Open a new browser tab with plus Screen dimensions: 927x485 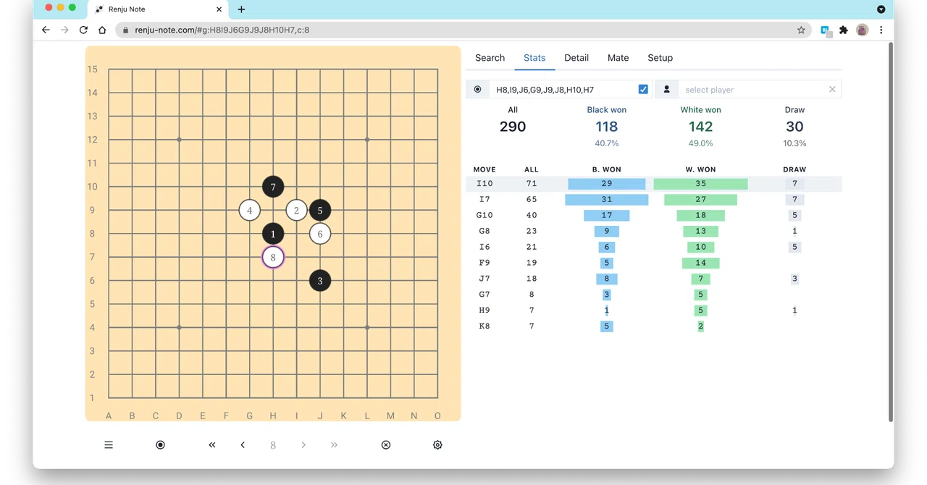click(x=241, y=9)
